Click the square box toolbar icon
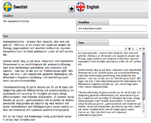 [x=136, y=49]
